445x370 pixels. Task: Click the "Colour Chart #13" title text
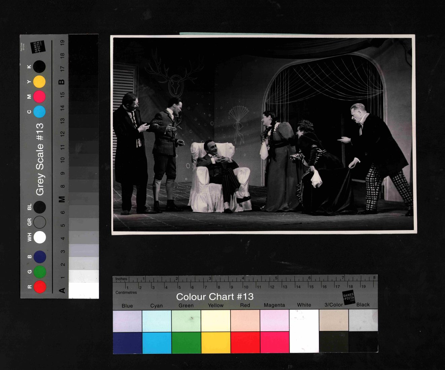tap(215, 297)
